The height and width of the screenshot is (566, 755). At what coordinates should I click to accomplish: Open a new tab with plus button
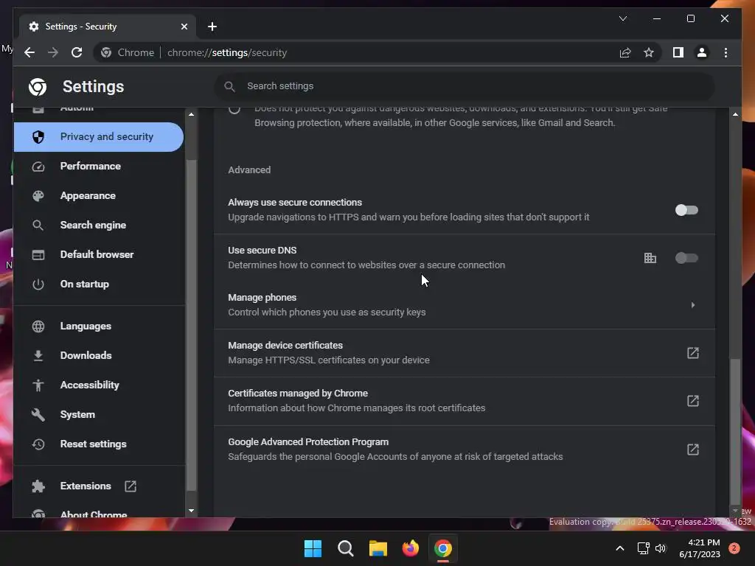pyautogui.click(x=212, y=27)
